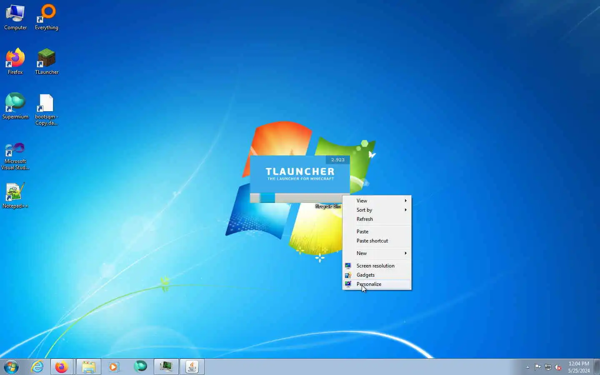Screen dimensions: 600x375
Task: Select the Microsoft Visual Studio desktop shortcut
Action: (x=15, y=156)
